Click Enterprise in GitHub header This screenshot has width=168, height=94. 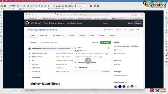[x=53, y=23]
